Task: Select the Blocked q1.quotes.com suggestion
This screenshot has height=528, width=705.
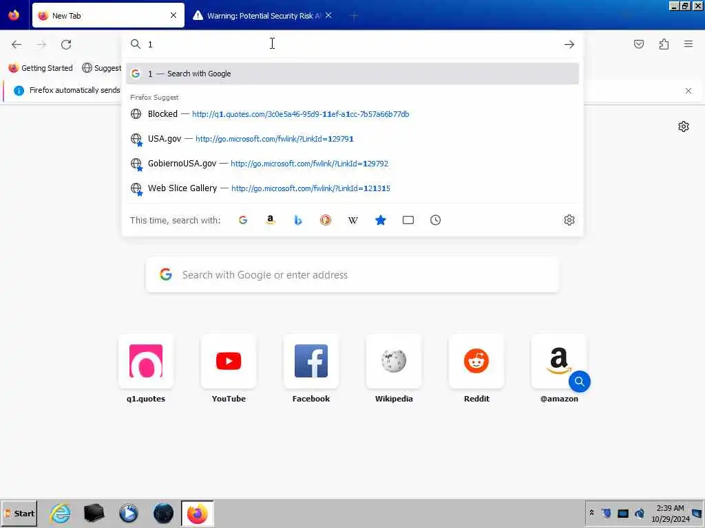Action: click(352, 114)
